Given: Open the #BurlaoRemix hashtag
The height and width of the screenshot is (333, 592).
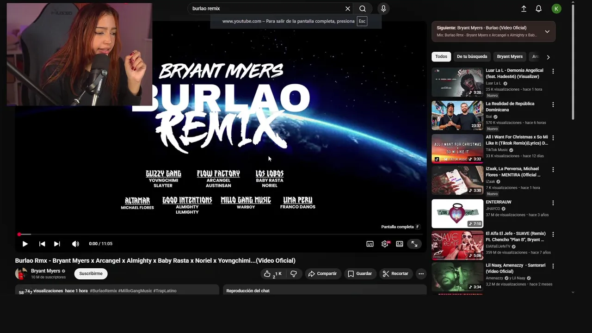Looking at the screenshot, I should (103, 291).
